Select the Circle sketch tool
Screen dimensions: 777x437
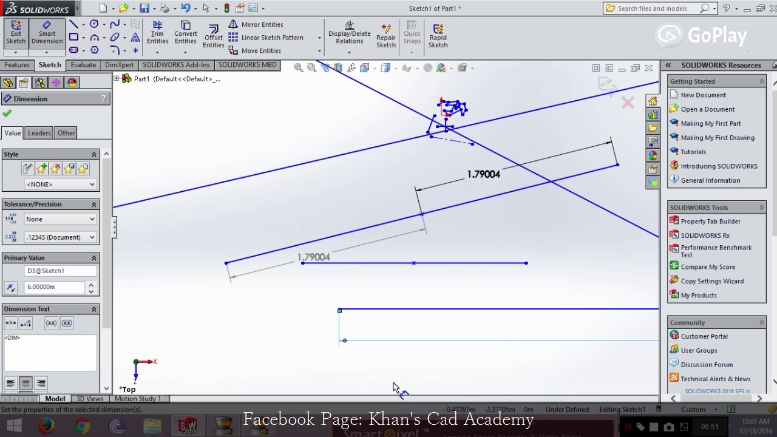click(94, 24)
